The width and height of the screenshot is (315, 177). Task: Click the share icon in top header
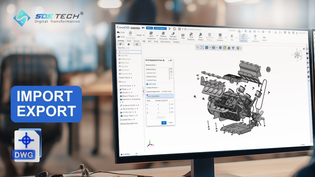[x=259, y=31]
